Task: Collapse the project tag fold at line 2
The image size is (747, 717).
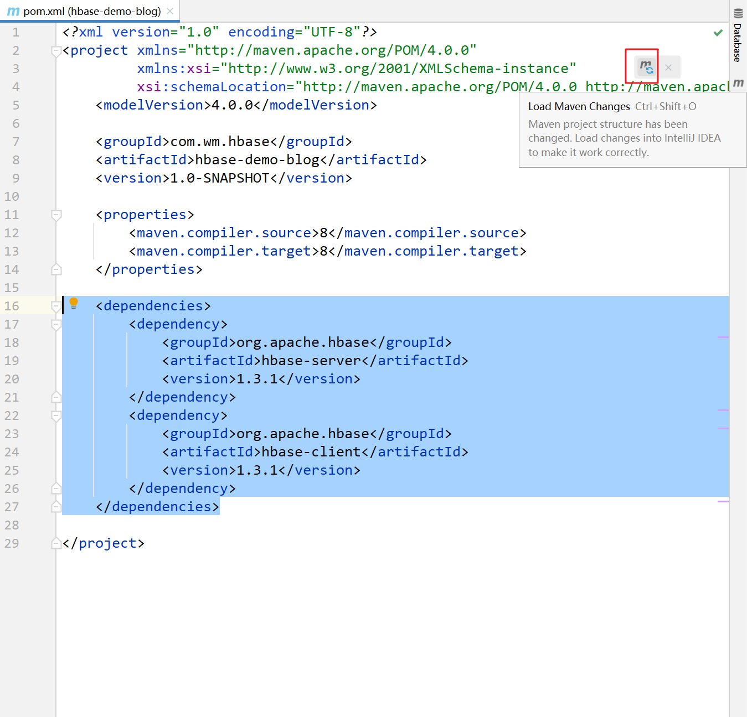Action: click(x=56, y=51)
